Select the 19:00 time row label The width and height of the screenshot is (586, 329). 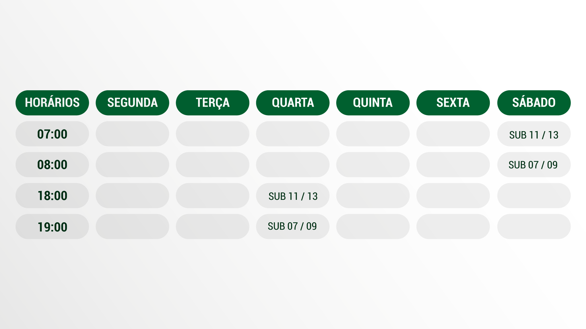pos(52,227)
